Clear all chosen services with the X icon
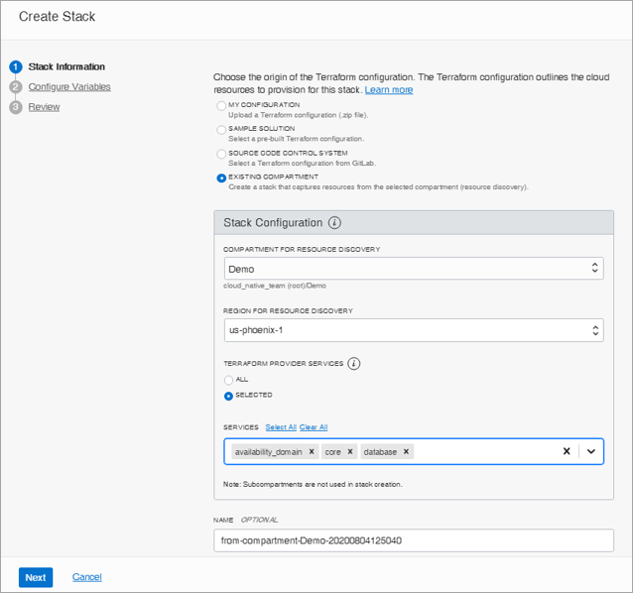The width and height of the screenshot is (633, 593). point(567,451)
